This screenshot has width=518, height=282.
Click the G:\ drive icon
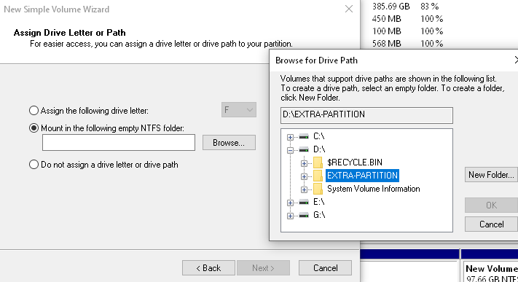pyautogui.click(x=304, y=215)
